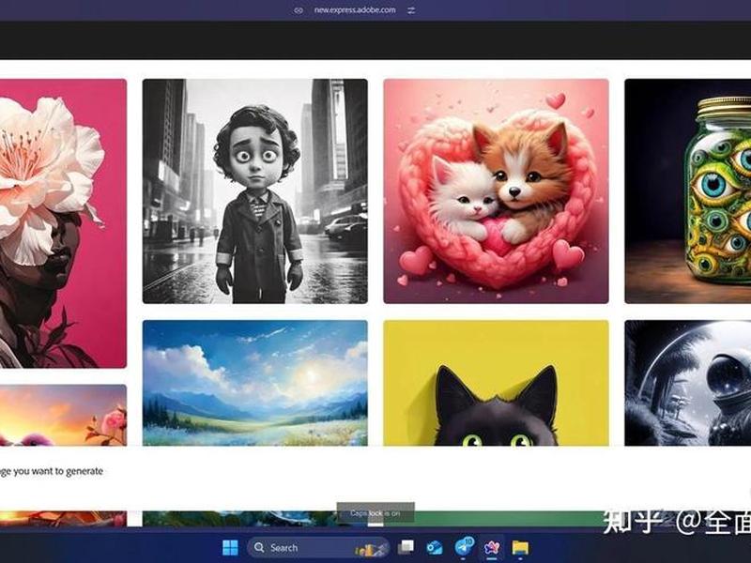The width and height of the screenshot is (751, 563).
Task: Launch Outlook from the taskbar
Action: click(435, 547)
